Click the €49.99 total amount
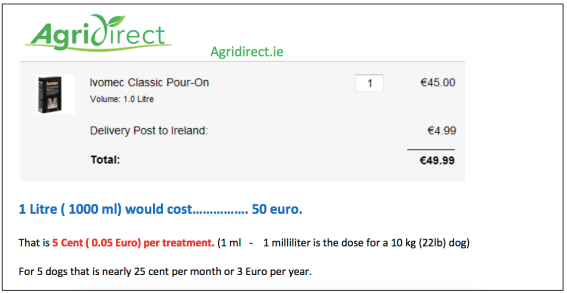The width and height of the screenshot is (567, 293). pyautogui.click(x=437, y=161)
